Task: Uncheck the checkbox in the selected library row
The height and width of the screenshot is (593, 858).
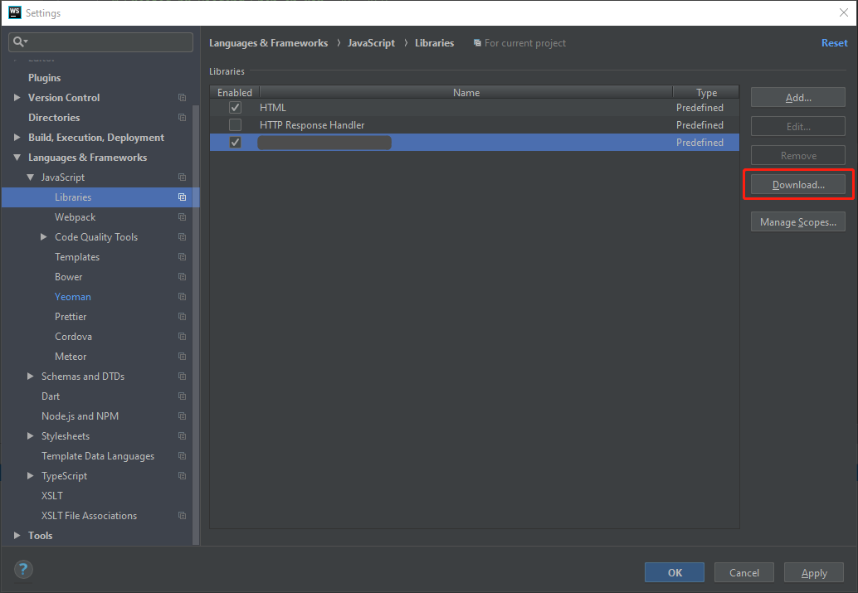Action: click(x=236, y=142)
